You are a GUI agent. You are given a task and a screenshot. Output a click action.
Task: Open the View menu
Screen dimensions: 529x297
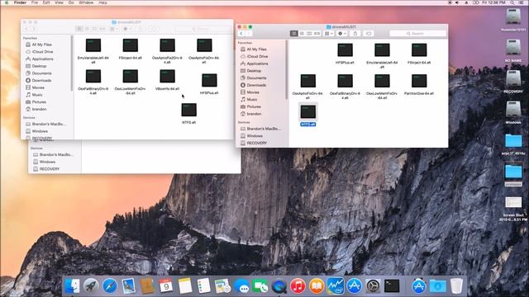(59, 2)
